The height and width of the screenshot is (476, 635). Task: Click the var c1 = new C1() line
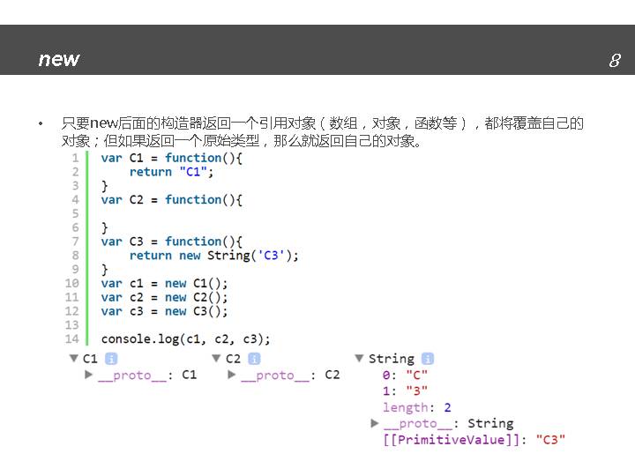(x=164, y=283)
